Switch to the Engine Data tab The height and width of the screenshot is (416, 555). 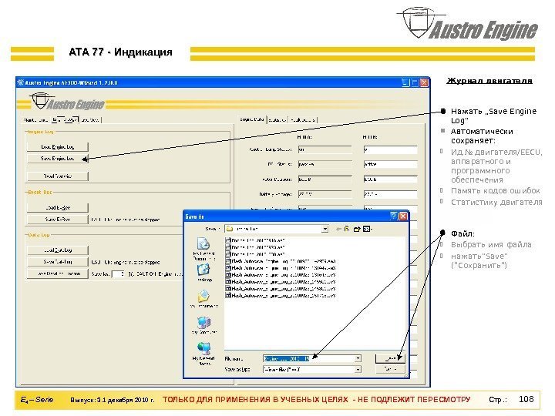coord(251,119)
